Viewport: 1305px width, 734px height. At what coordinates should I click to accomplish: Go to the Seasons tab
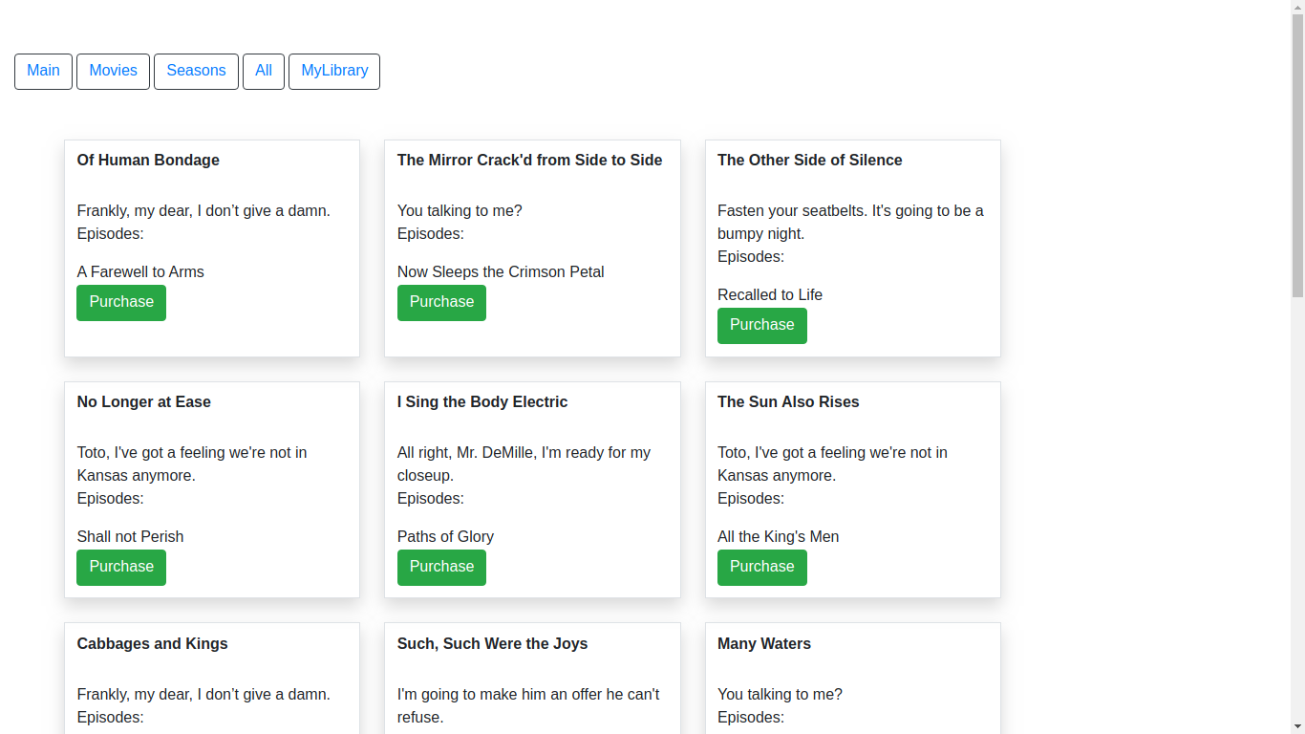tap(196, 71)
